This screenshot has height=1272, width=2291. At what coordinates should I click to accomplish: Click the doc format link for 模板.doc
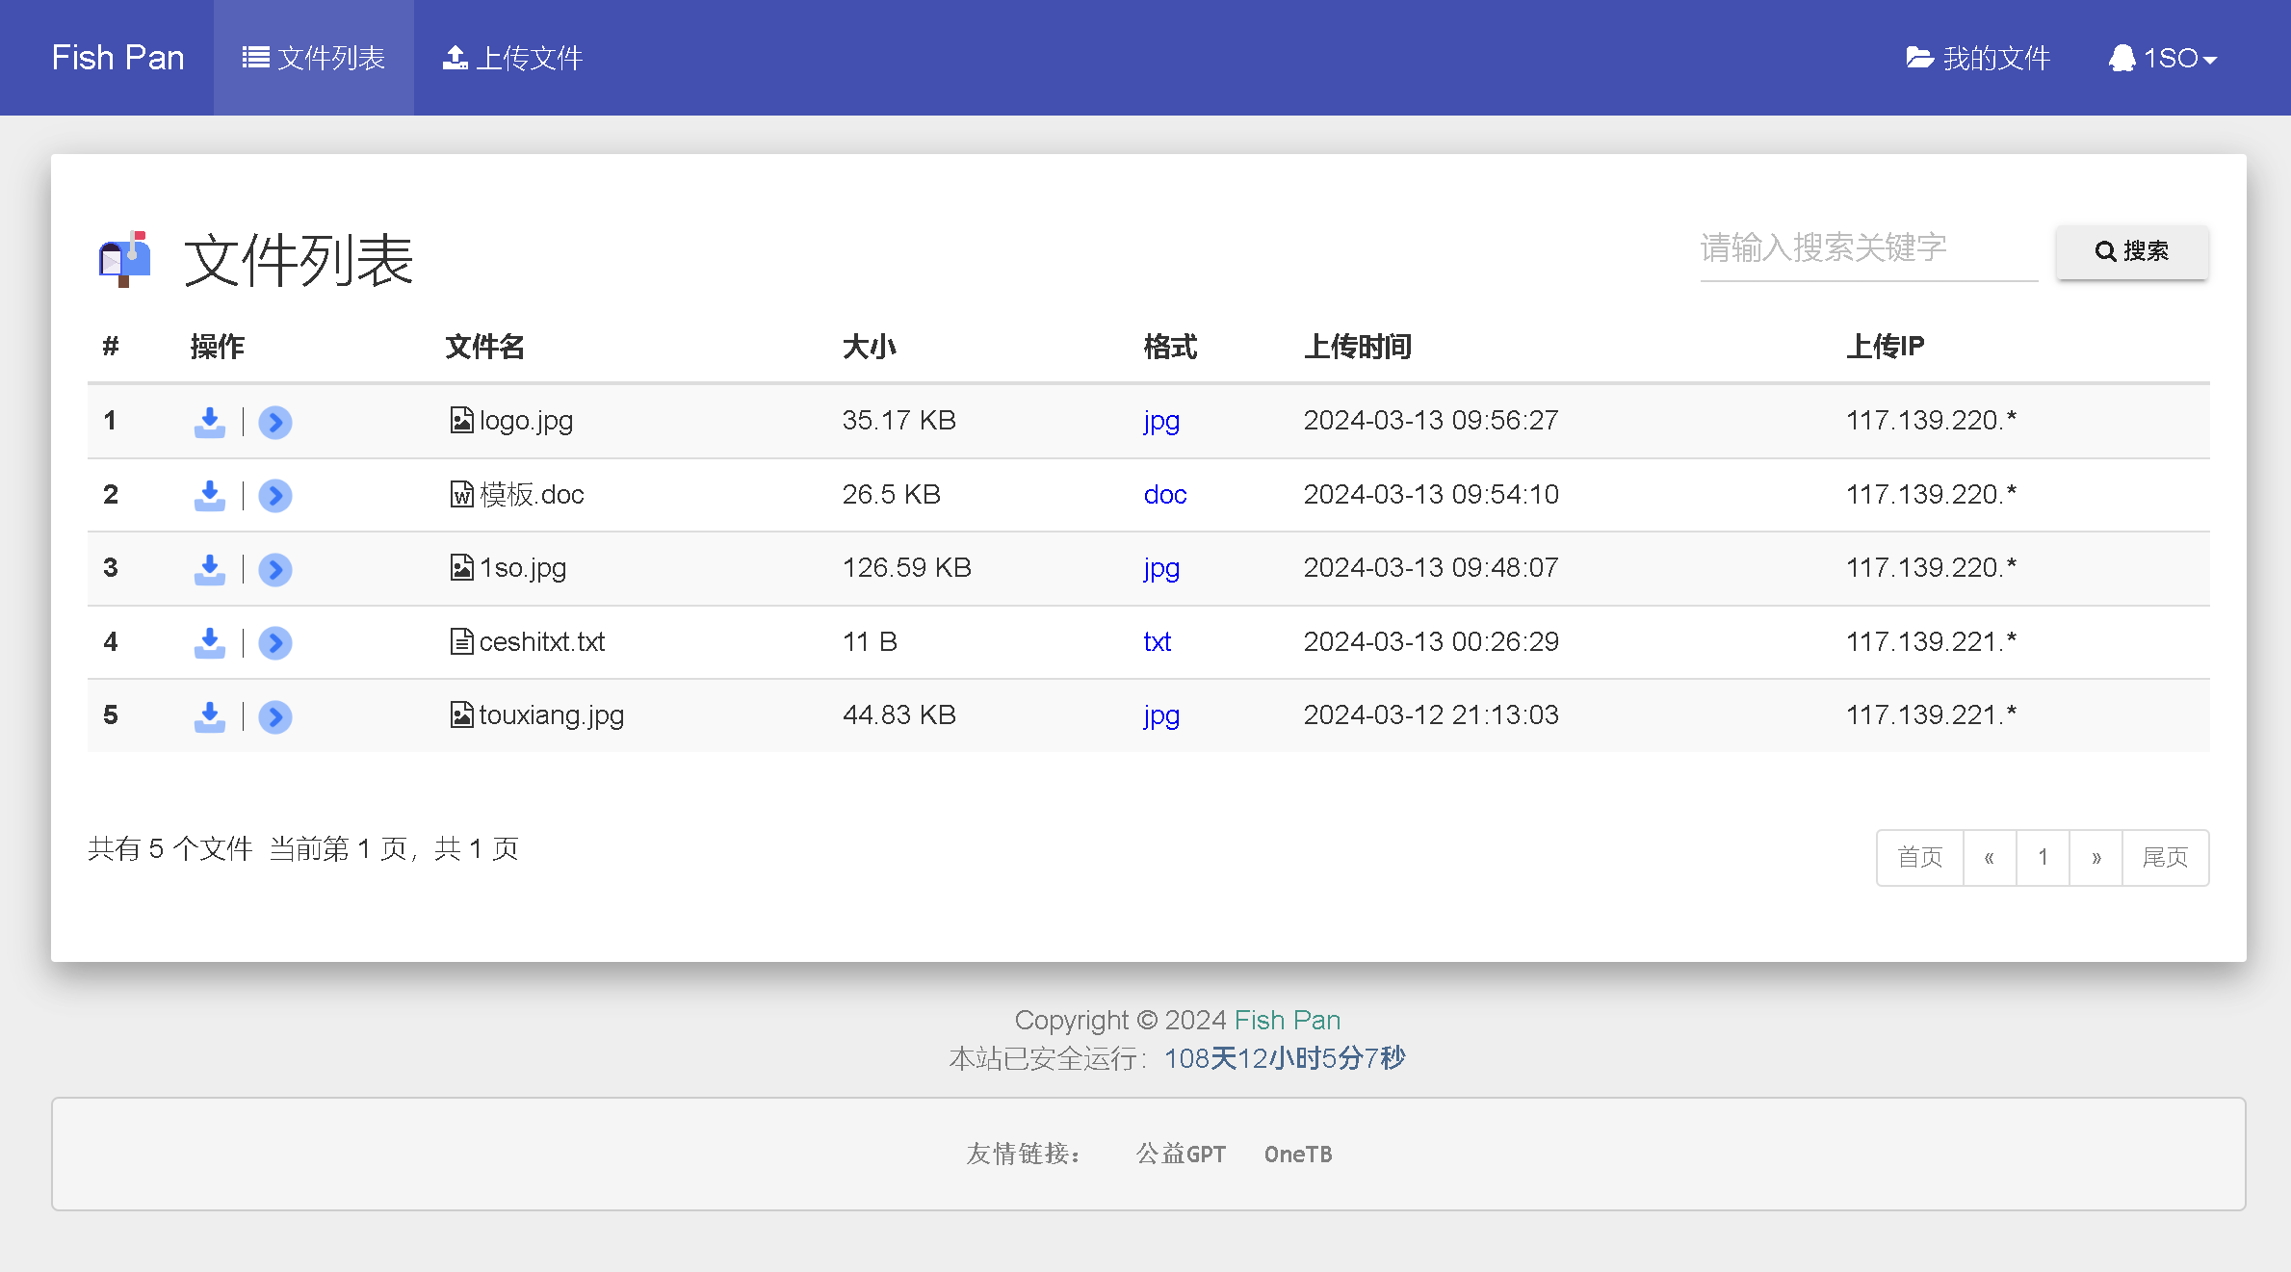1163,493
